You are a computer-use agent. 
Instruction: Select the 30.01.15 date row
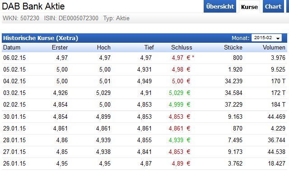coord(144,117)
